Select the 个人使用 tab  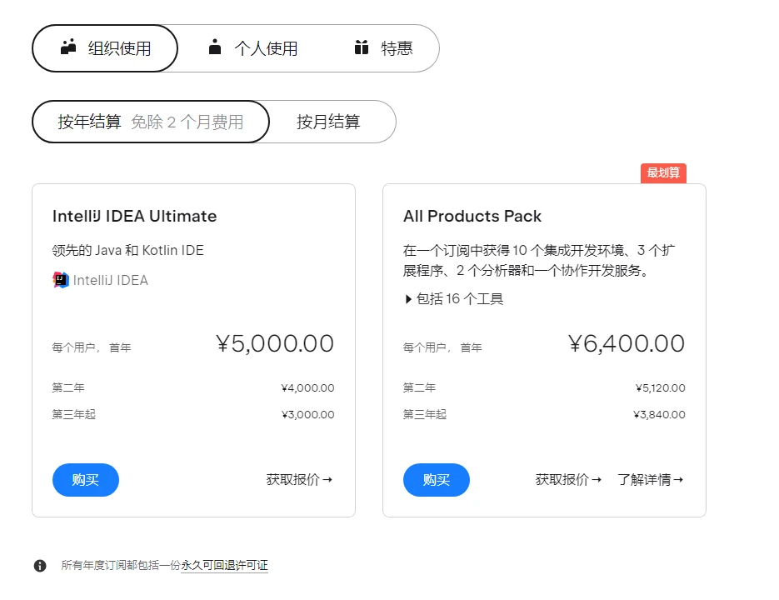[x=252, y=48]
